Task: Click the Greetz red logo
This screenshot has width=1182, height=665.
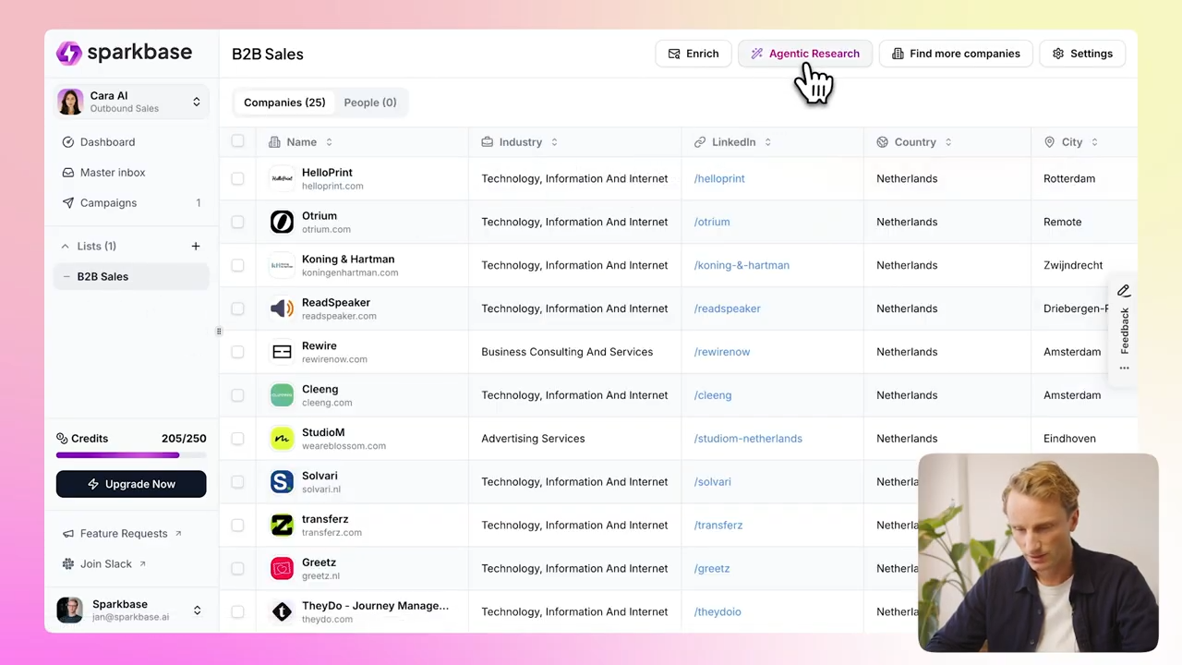Action: (x=282, y=569)
